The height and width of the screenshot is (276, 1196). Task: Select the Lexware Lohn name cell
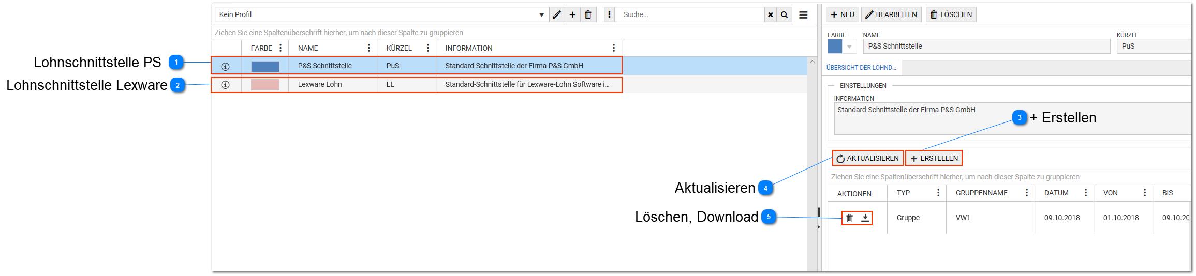click(333, 84)
